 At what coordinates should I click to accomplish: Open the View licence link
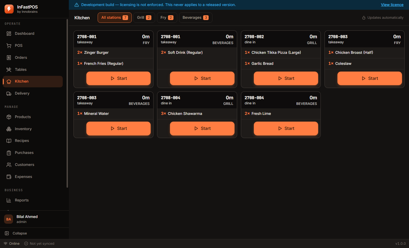tap(392, 5)
